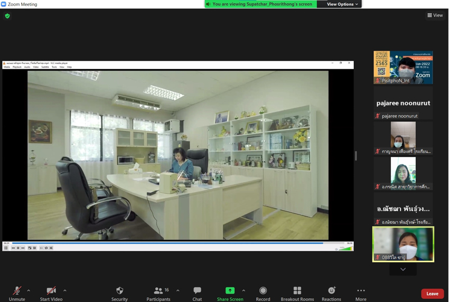This screenshot has width=449, height=302.
Task: Open the Playback menu in VLC
Action: click(x=17, y=67)
